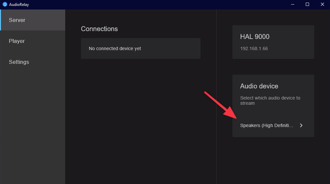Viewport: 330px width, 184px height.
Task: Click "Select which audio device to stream" text
Action: click(x=270, y=101)
